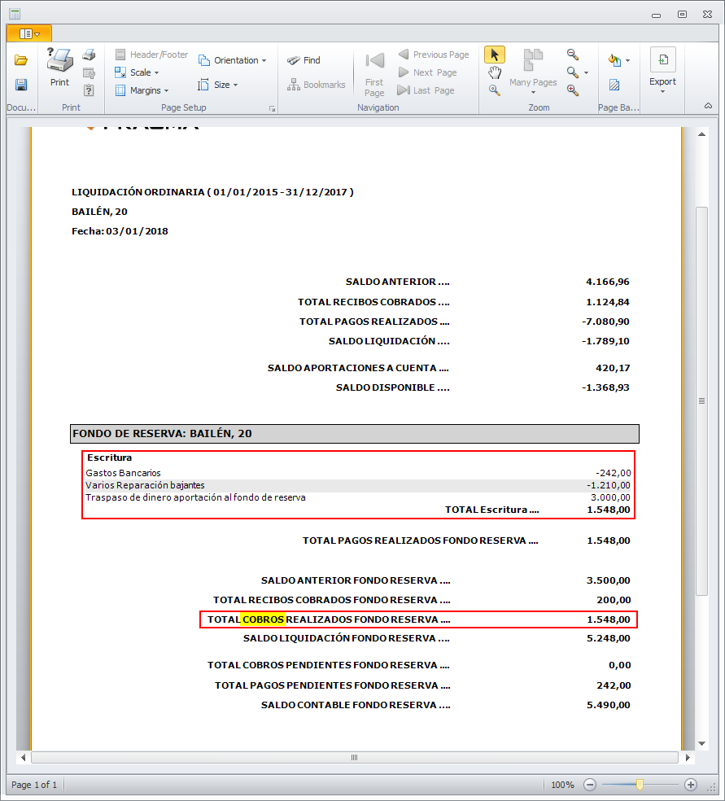Click the SALDO CONTABLE FONDO RESERVA value 5.490,00
The width and height of the screenshot is (725, 801).
609,705
